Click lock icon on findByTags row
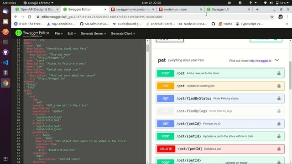Image resolution: width=292 pixels, height=164 pixels. tap(279, 111)
